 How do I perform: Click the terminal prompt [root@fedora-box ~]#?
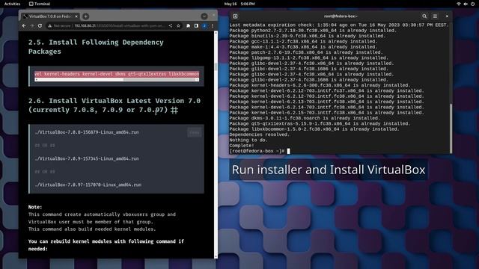click(x=257, y=151)
